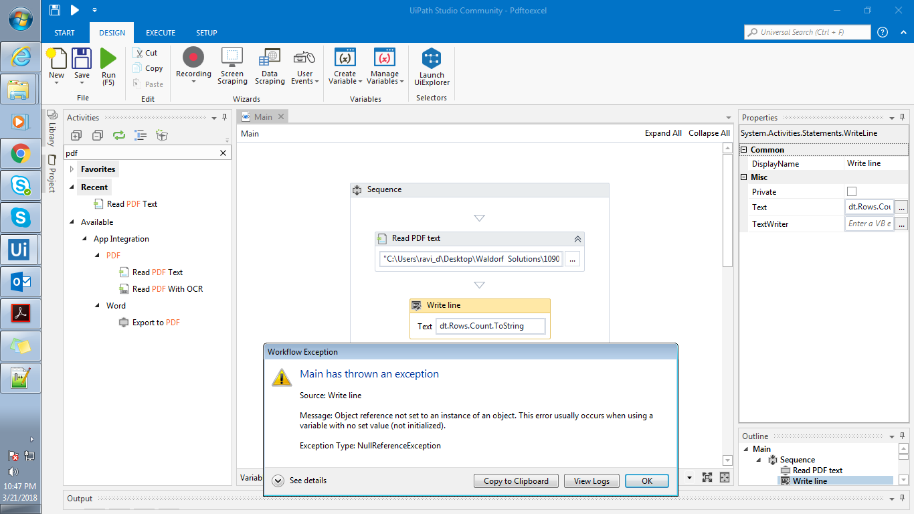Expand all activities with the plus icon
The height and width of the screenshot is (514, 914).
tap(76, 135)
